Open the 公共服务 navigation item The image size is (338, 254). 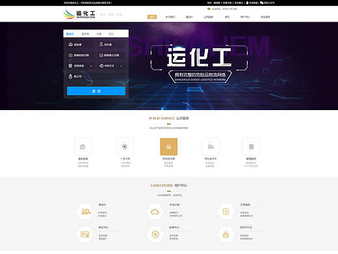209,17
